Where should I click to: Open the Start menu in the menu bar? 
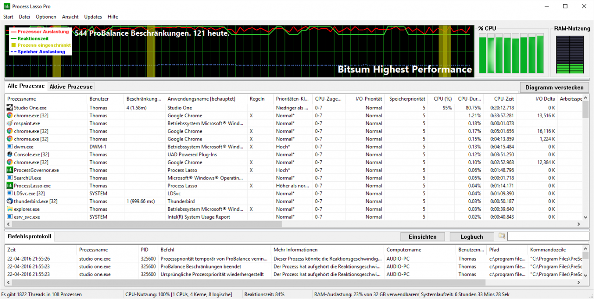[8, 17]
